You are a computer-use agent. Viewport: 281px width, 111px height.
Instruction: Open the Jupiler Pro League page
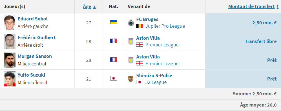coord(165,26)
